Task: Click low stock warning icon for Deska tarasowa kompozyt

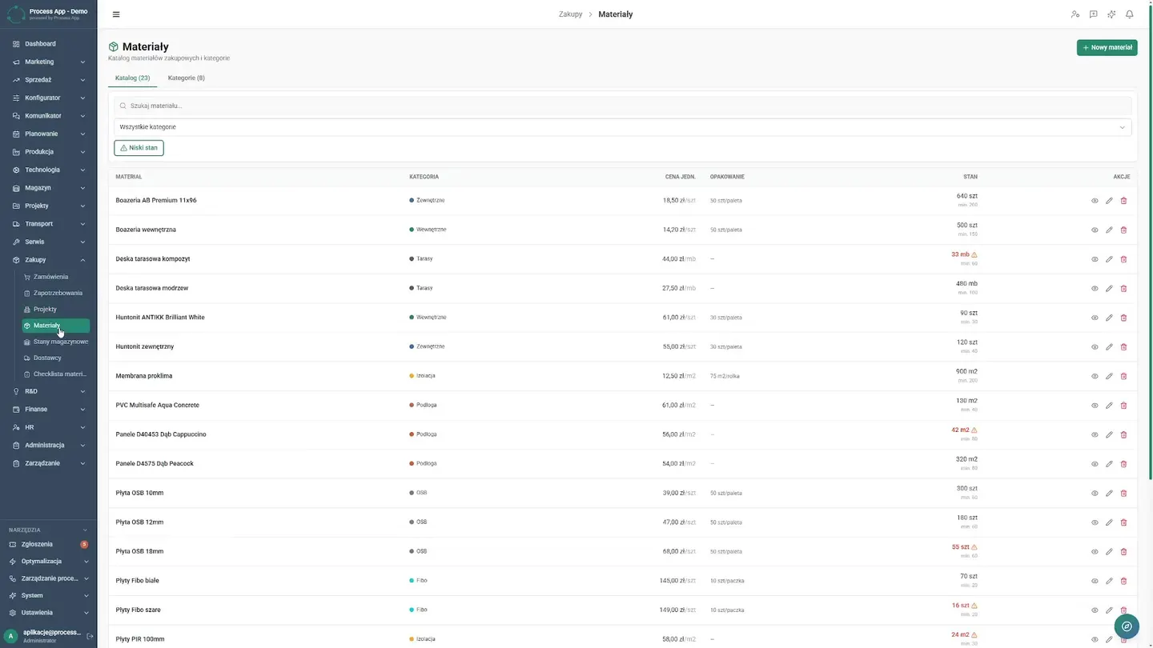Action: (x=974, y=254)
